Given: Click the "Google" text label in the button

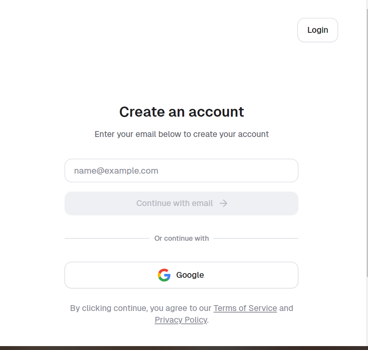Looking at the screenshot, I should (x=190, y=275).
